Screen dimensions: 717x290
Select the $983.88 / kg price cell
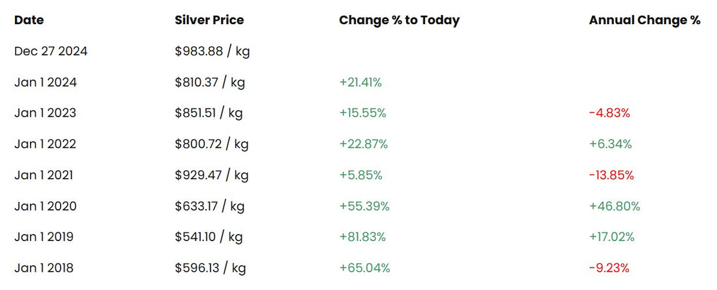(x=212, y=51)
